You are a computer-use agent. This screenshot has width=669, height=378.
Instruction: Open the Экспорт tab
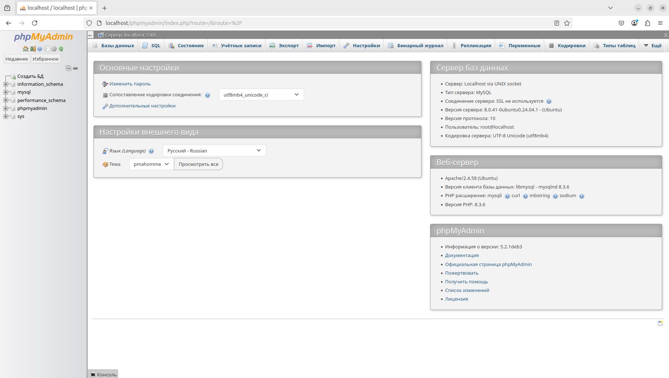point(284,46)
